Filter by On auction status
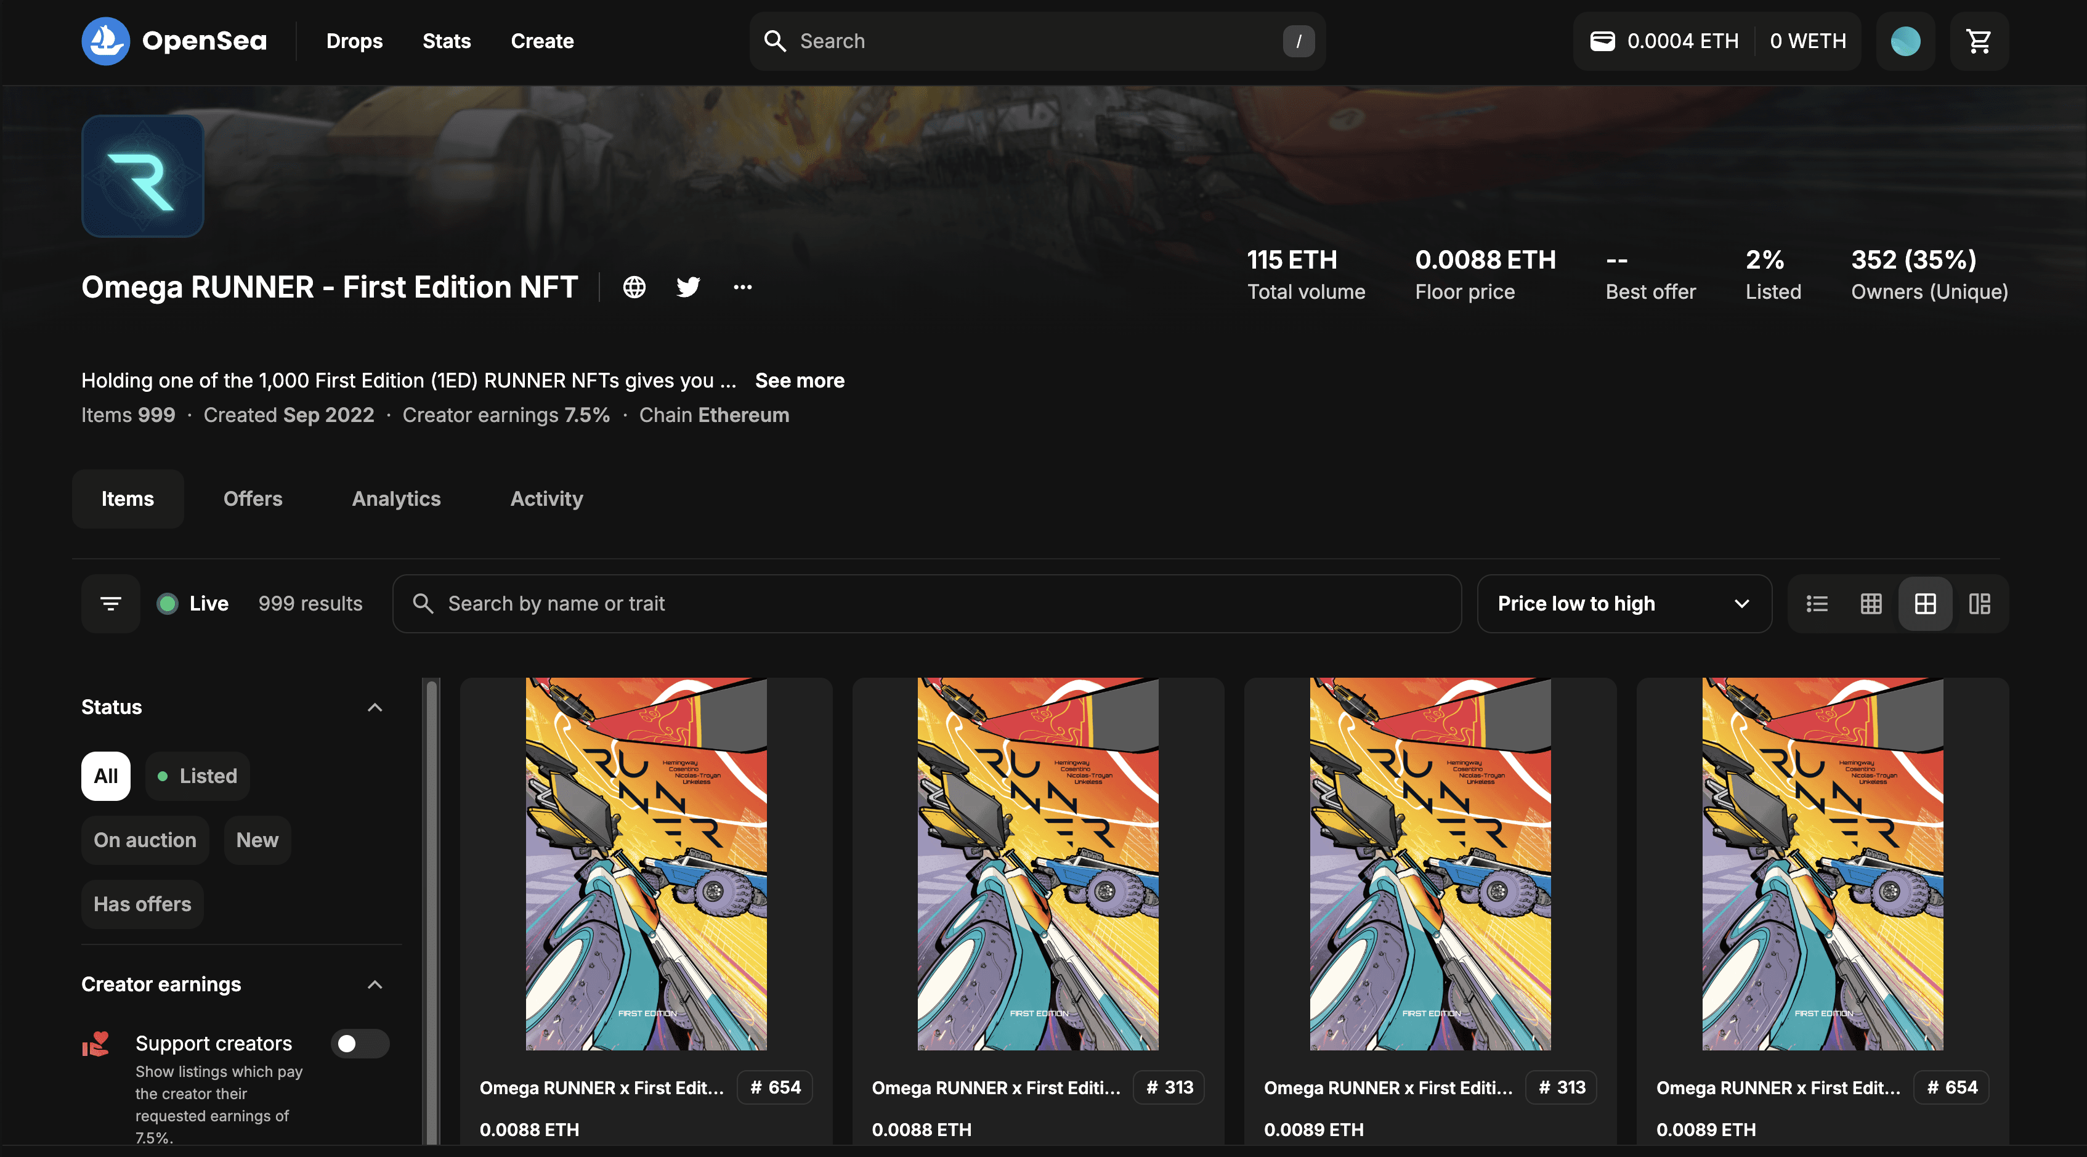This screenshot has width=2087, height=1157. coord(145,840)
